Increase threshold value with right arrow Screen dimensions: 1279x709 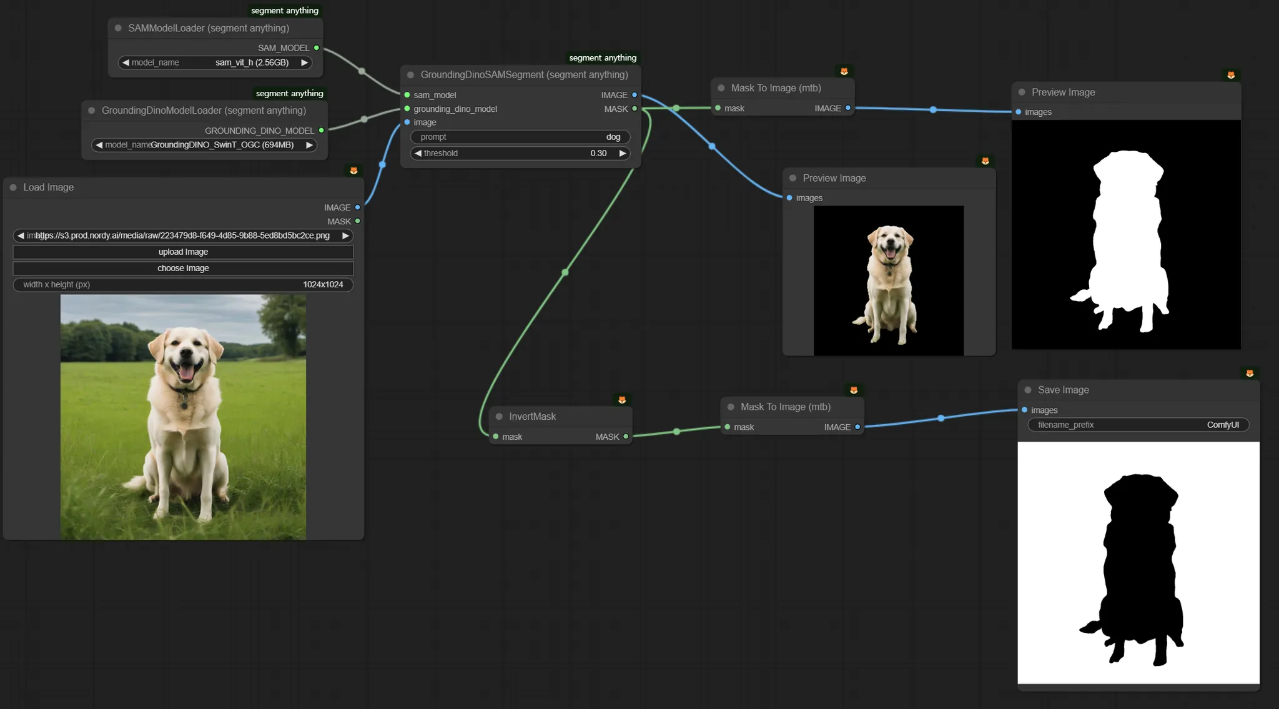[x=622, y=153]
